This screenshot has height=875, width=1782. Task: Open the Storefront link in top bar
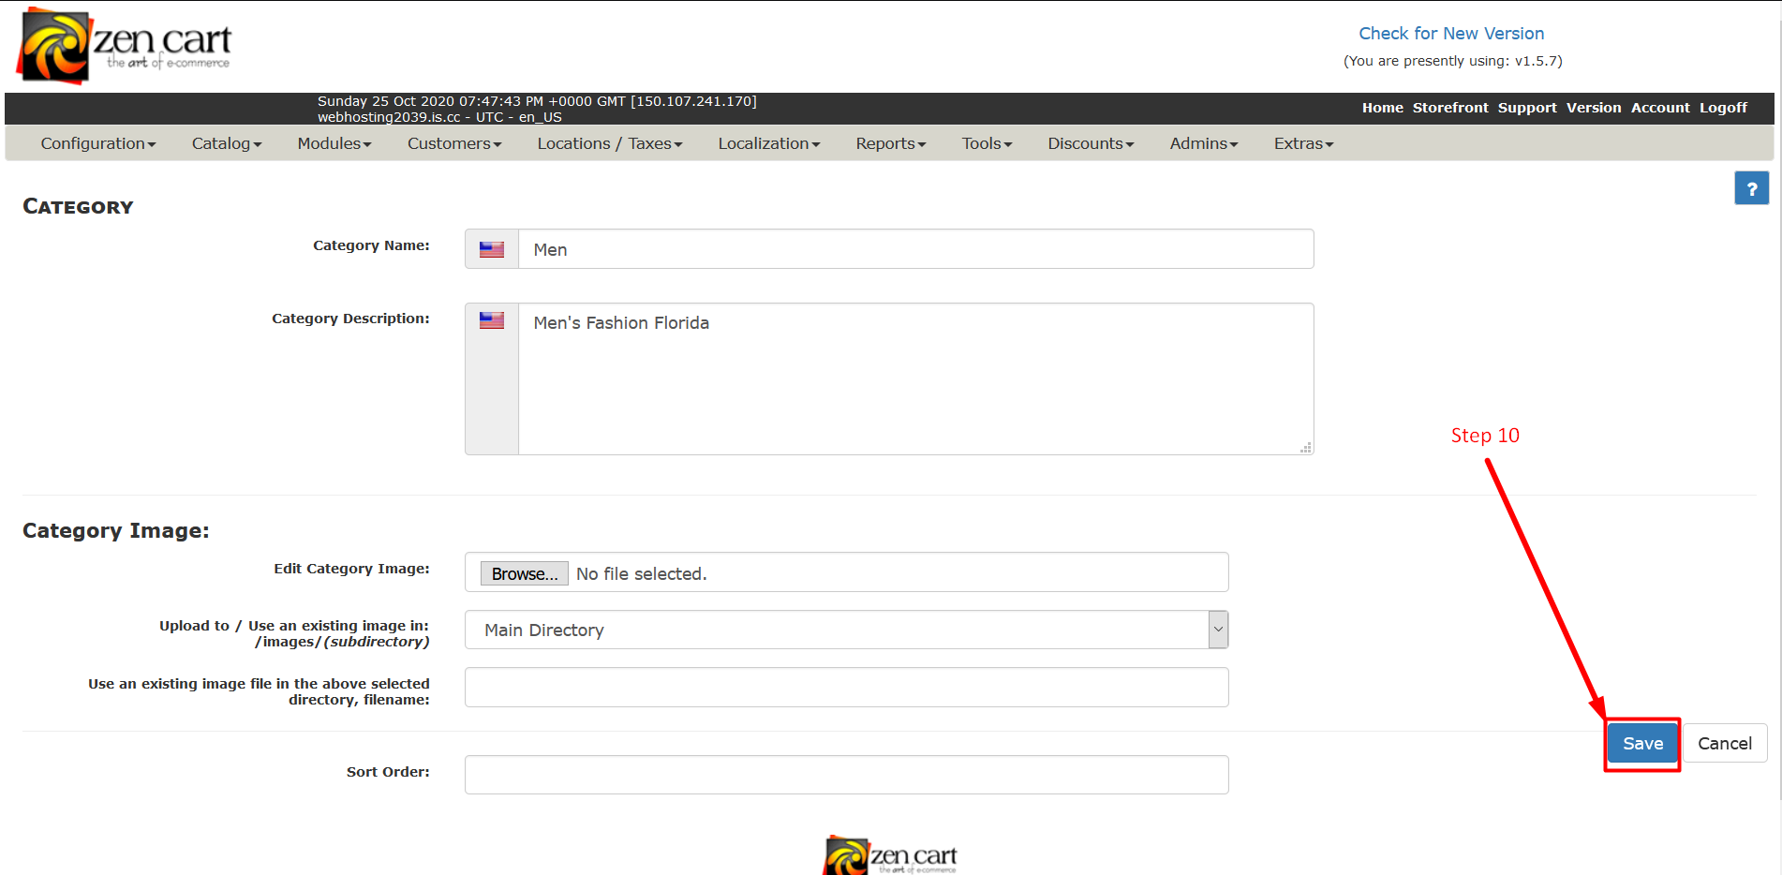(x=1450, y=108)
